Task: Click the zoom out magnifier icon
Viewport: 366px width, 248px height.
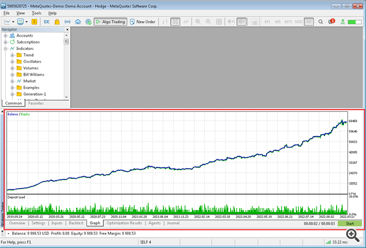Action: pos(208,21)
